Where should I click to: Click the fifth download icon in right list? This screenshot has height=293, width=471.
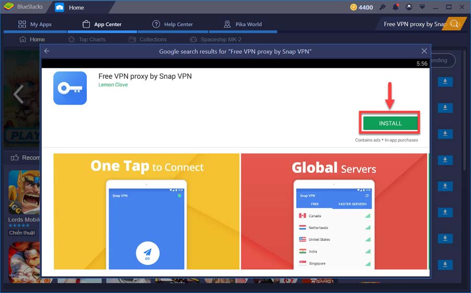445,186
